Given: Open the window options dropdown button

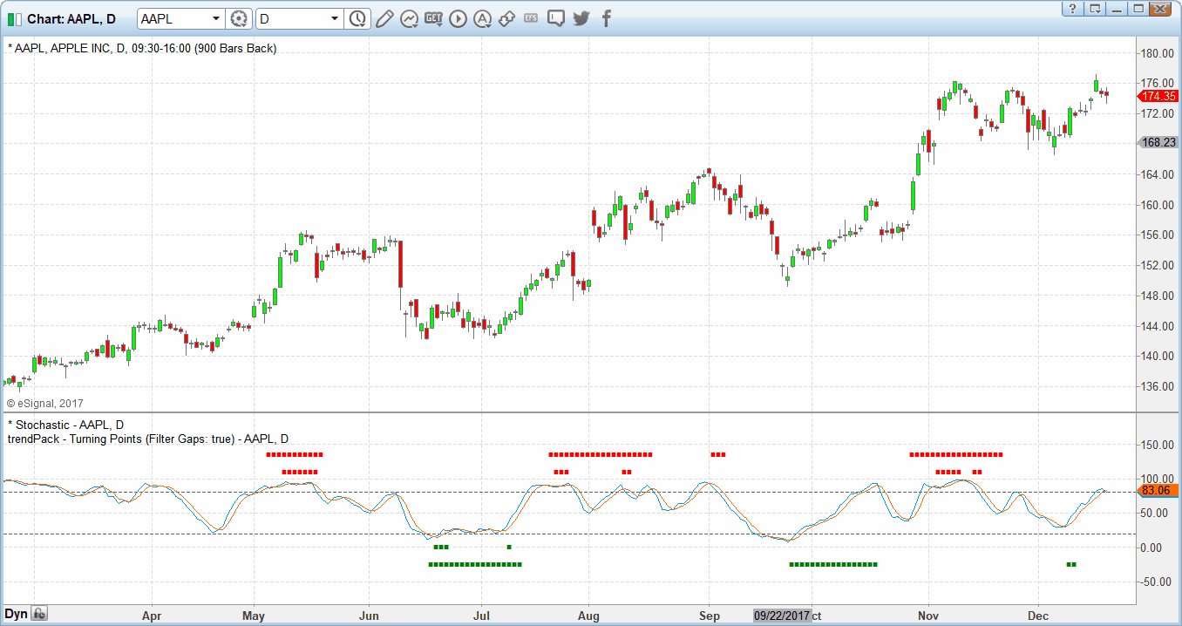Looking at the screenshot, I should click(x=1097, y=8).
